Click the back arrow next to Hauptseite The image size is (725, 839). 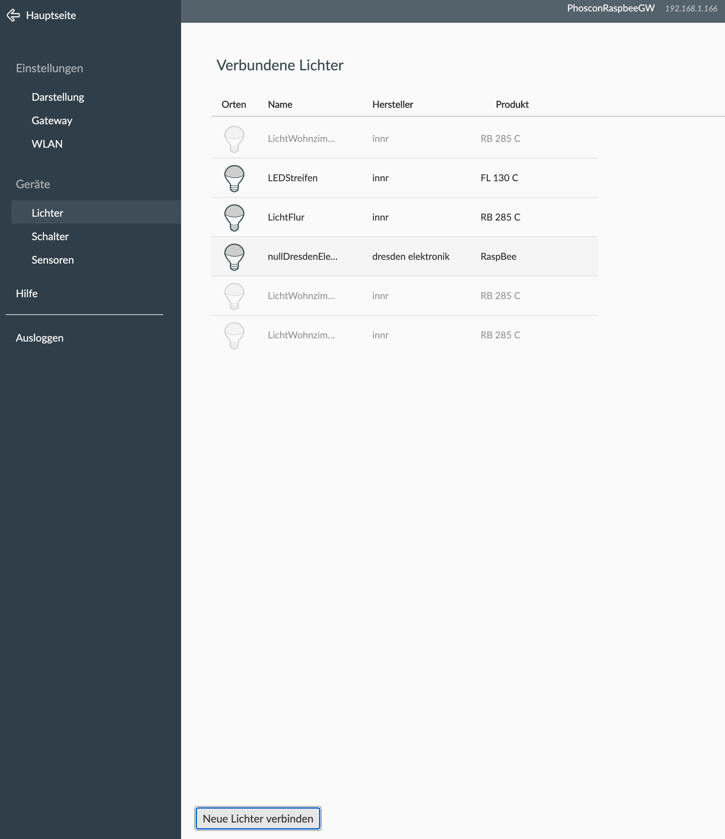(x=13, y=16)
